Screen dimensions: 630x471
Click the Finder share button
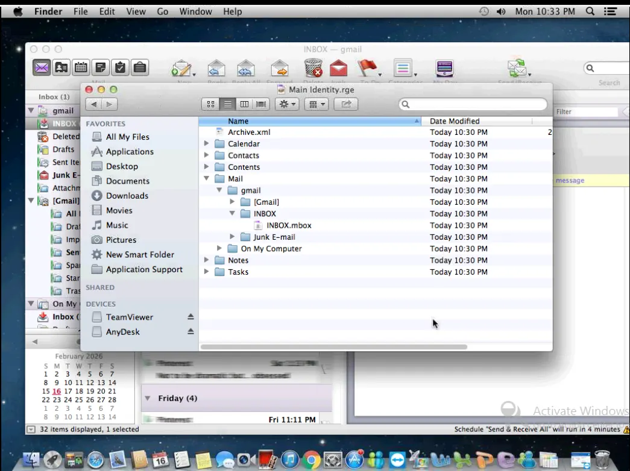click(346, 104)
